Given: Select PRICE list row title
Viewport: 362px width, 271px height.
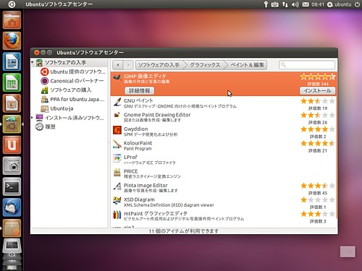Looking at the screenshot, I should [131, 171].
